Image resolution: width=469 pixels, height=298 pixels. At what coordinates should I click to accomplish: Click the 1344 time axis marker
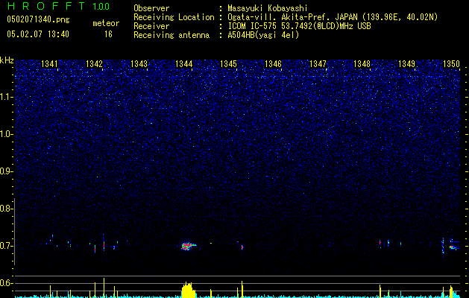pos(183,63)
